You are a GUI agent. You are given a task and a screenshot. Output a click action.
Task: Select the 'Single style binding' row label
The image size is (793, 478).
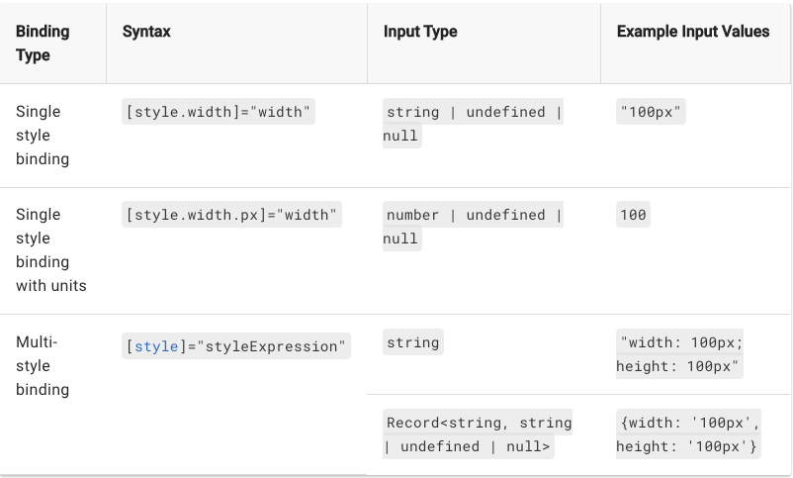(x=43, y=135)
